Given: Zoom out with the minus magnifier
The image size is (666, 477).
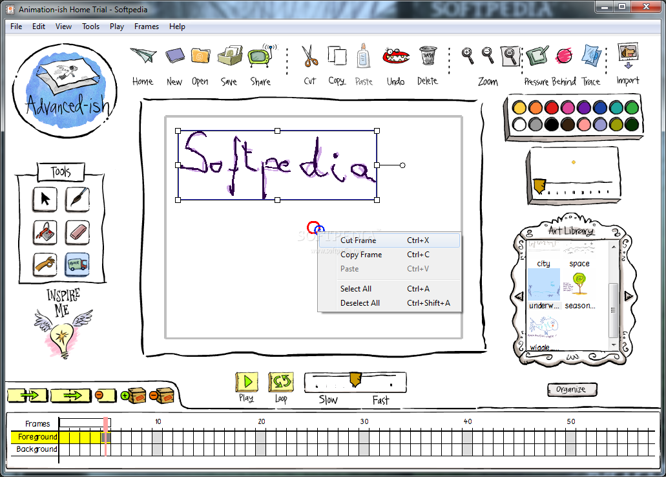Looking at the screenshot, I should 488,56.
